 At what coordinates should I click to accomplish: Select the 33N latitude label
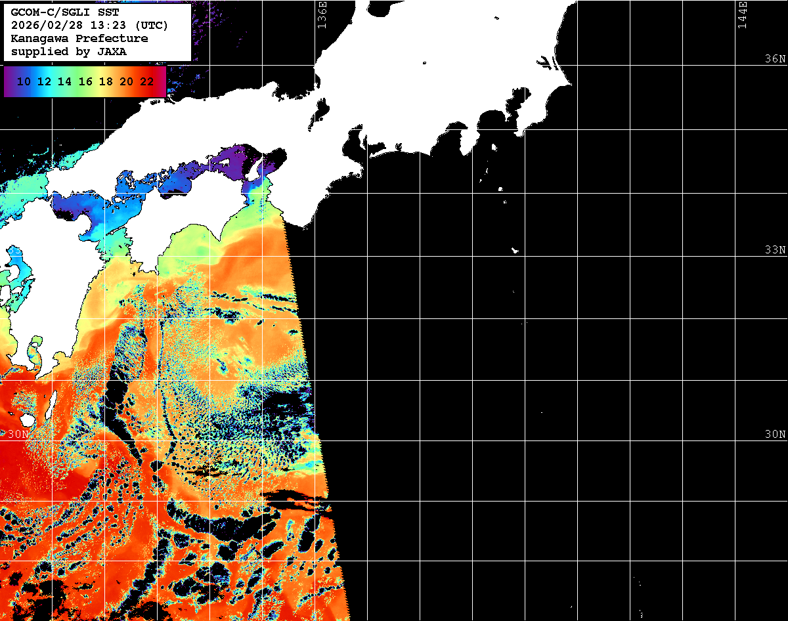(775, 250)
